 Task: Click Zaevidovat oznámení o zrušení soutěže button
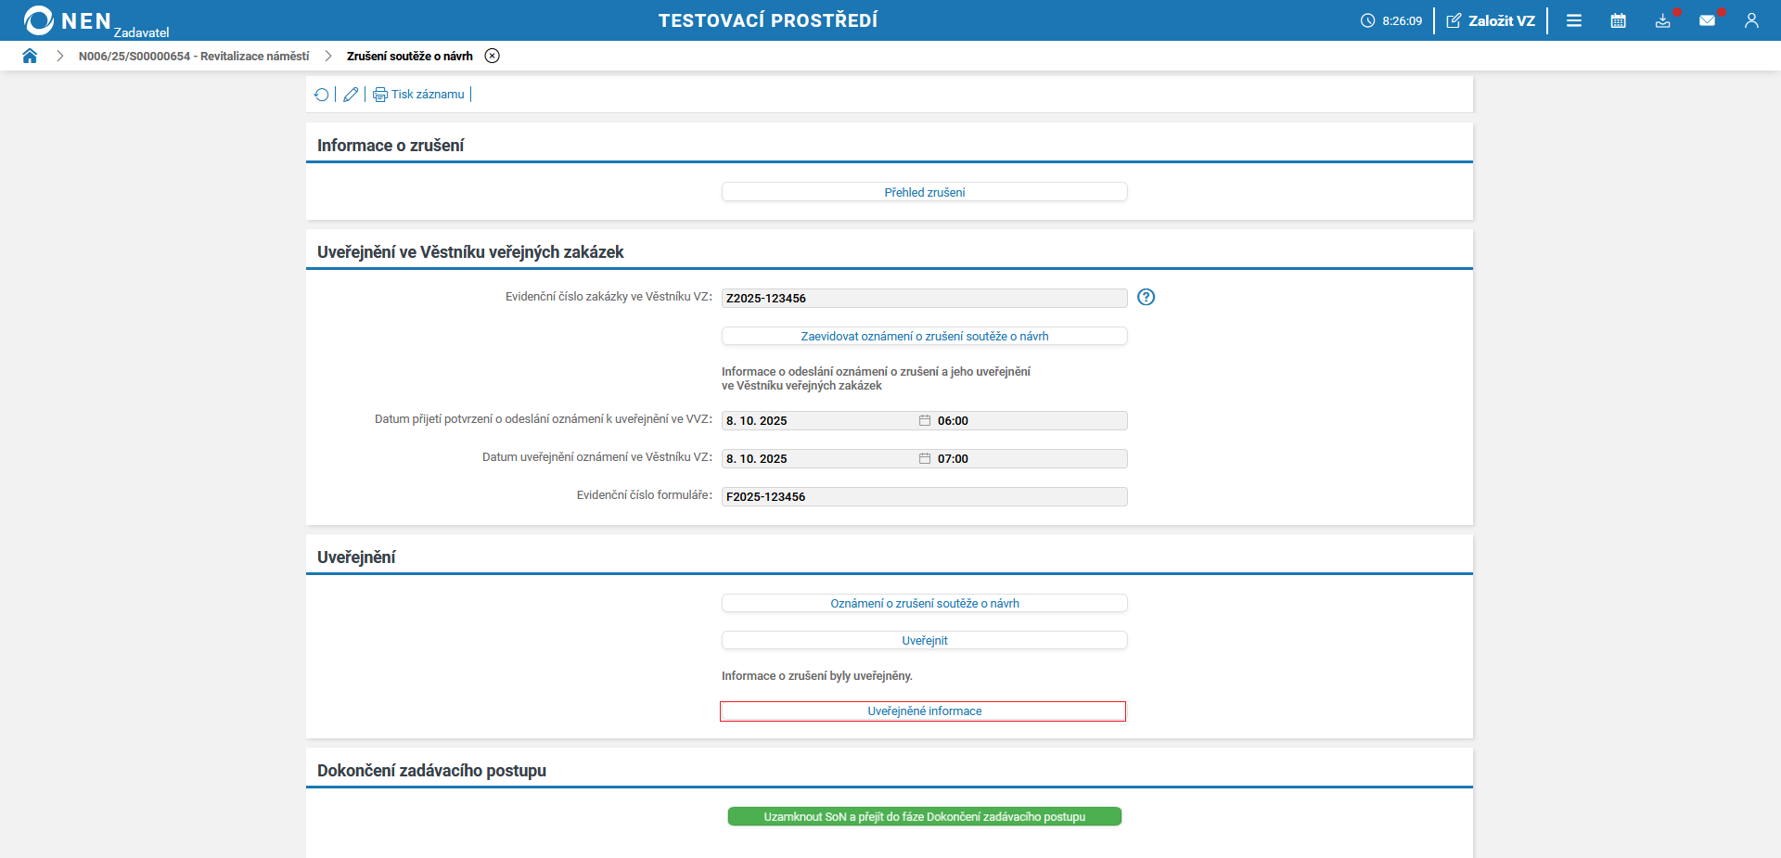pos(924,336)
